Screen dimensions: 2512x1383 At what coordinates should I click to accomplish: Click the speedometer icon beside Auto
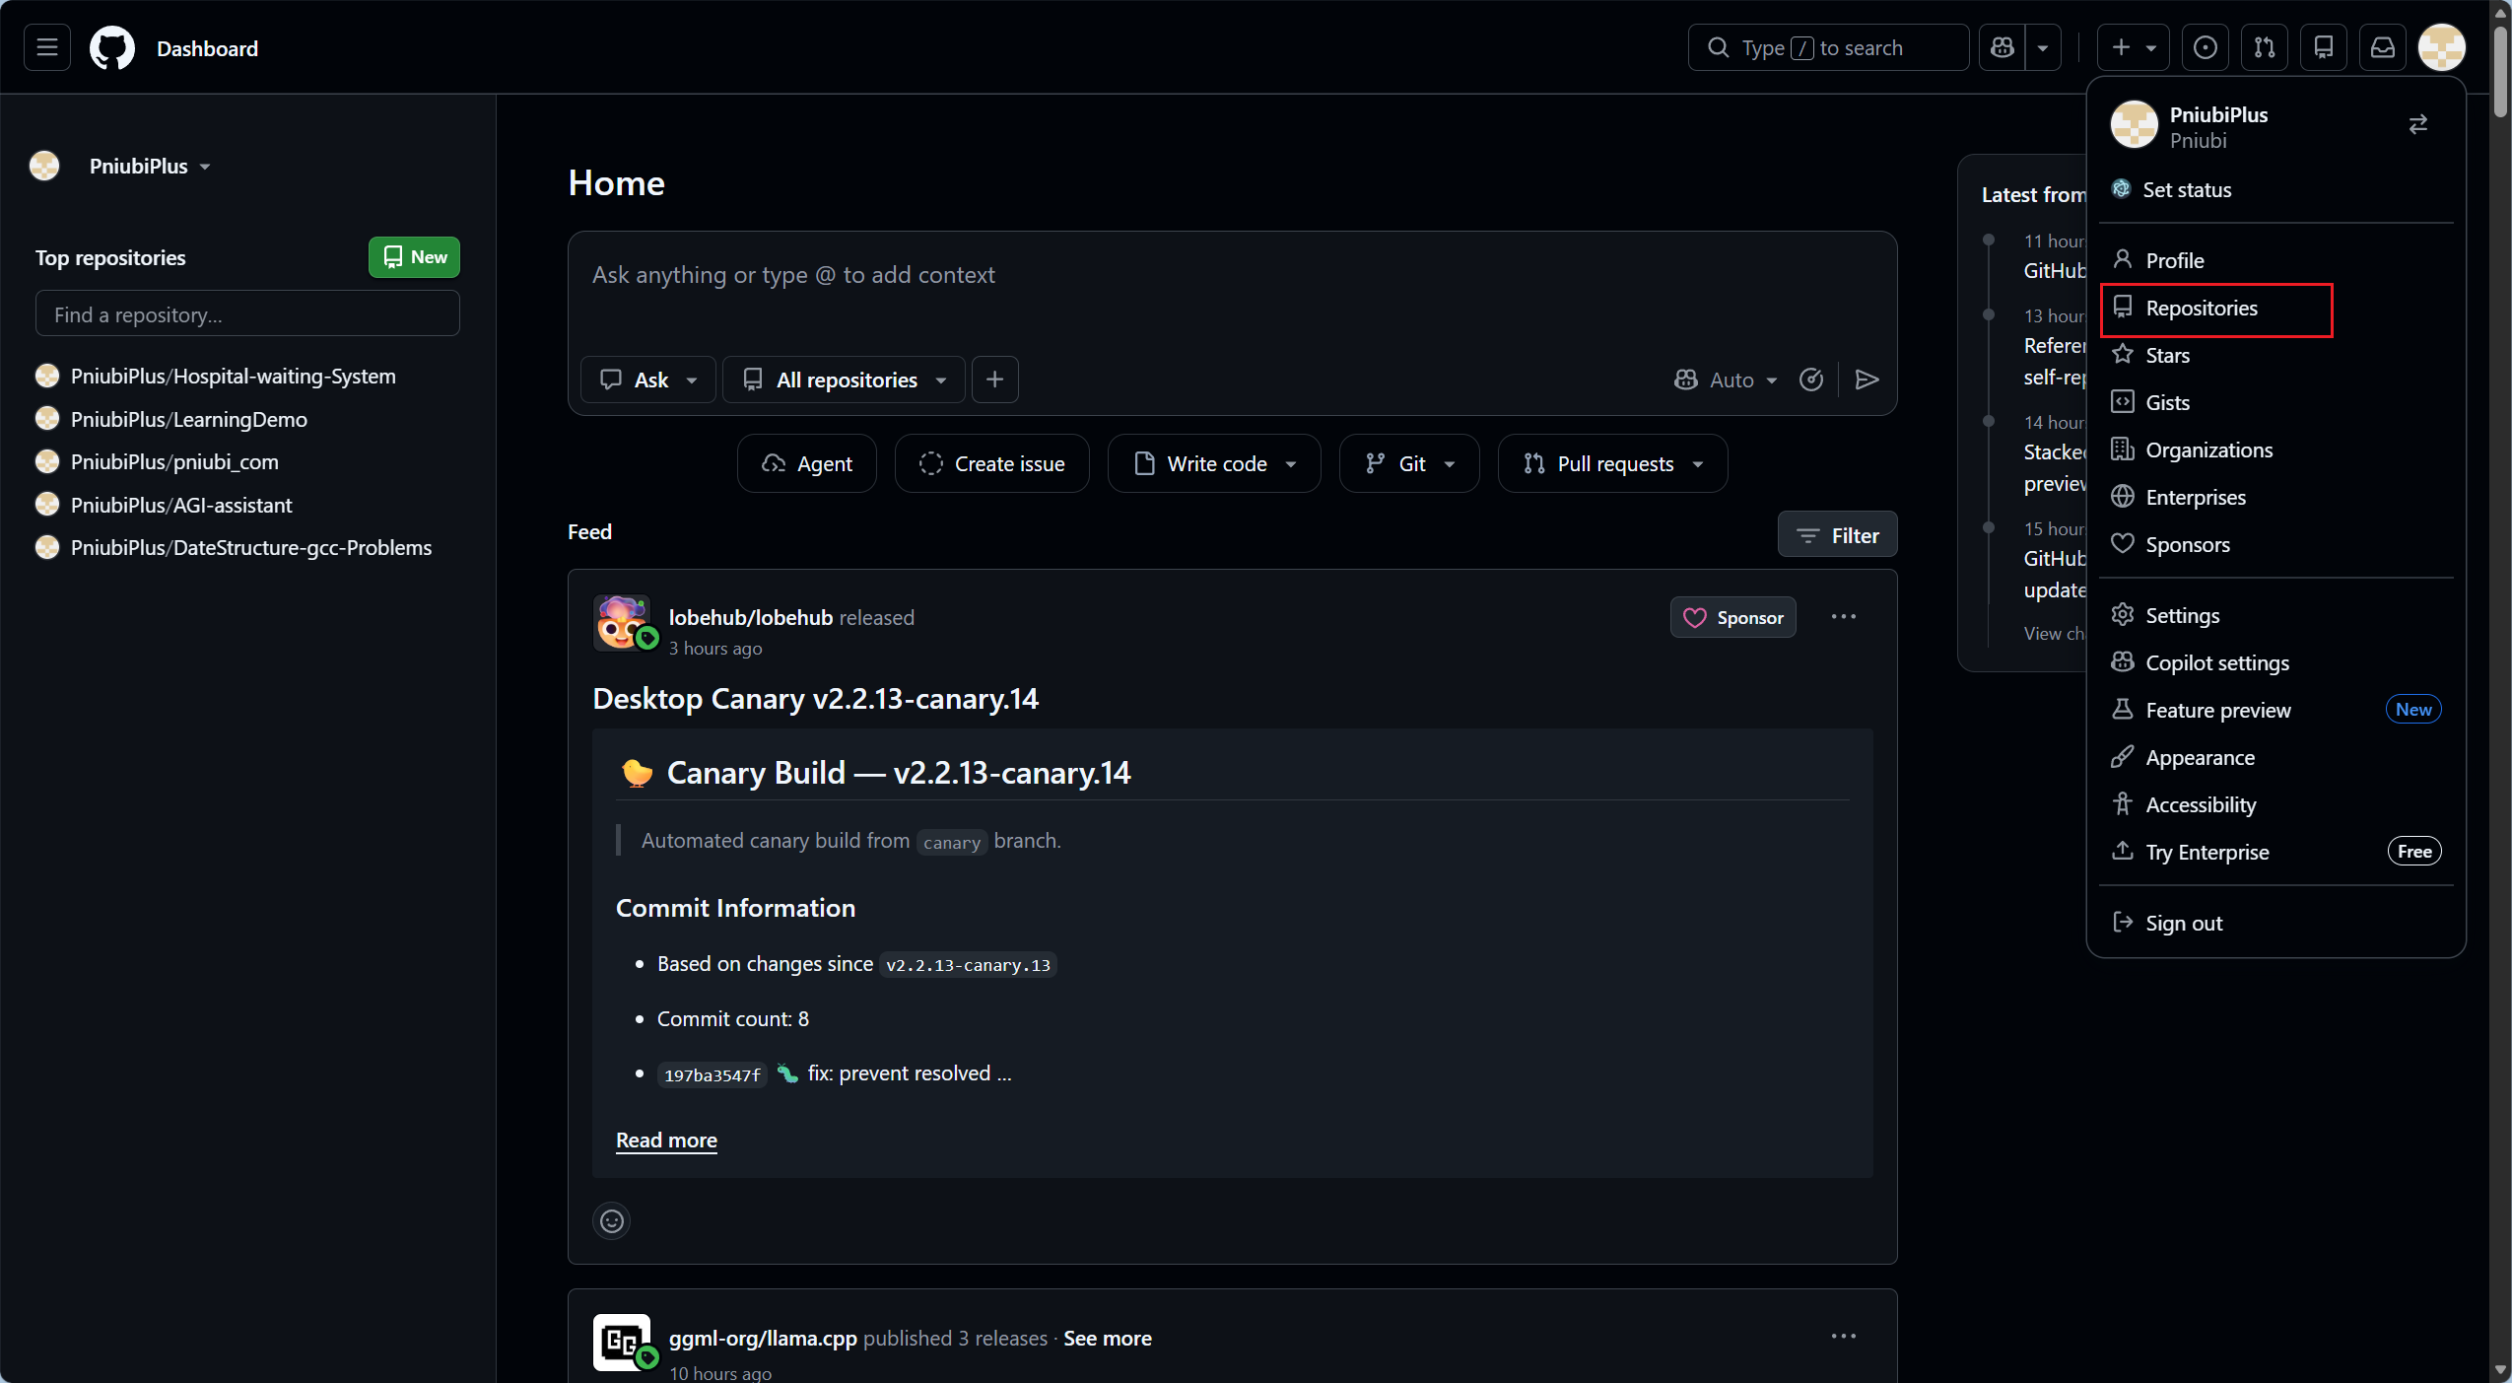[x=1811, y=380]
